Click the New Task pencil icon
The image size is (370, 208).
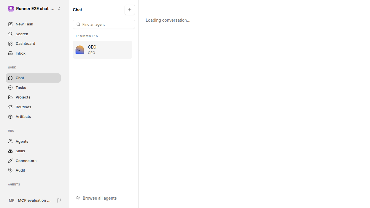10,24
